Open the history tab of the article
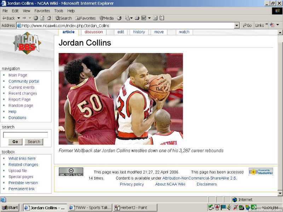This screenshot has height=212, width=283. pos(139,32)
